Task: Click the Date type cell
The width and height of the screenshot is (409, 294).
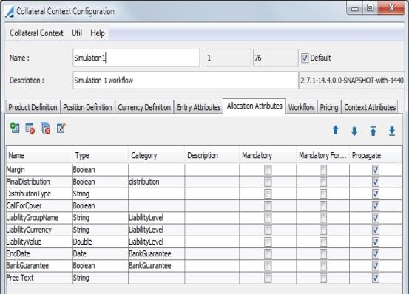Action: 101,253
